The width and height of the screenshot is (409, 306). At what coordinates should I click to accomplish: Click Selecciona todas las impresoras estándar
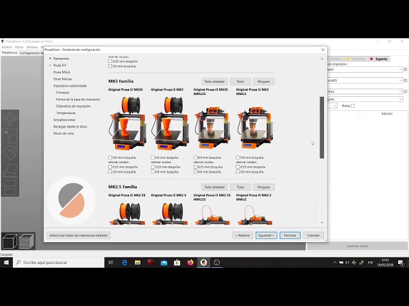79,235
